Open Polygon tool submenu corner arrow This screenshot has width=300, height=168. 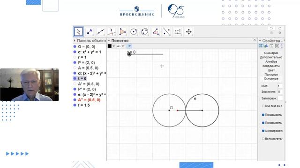(126, 35)
